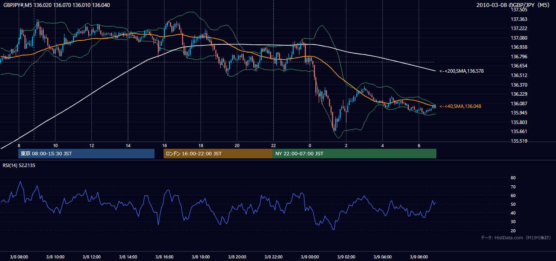Click price axis label 135.519
The height and width of the screenshot is (261, 556).
pyautogui.click(x=519, y=141)
